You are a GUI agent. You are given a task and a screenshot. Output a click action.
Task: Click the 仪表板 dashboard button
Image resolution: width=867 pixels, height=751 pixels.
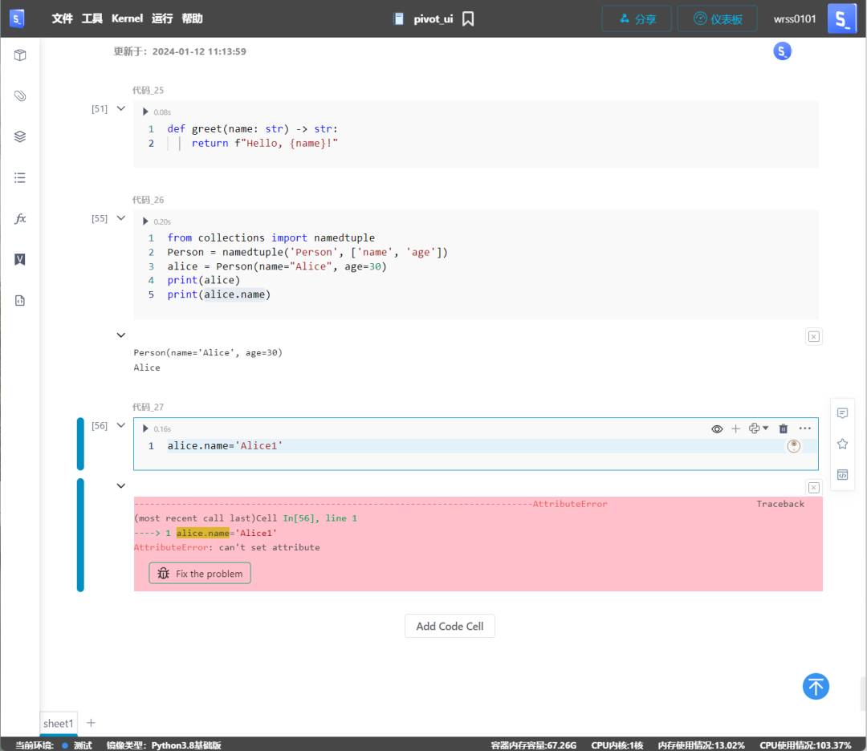coord(717,18)
